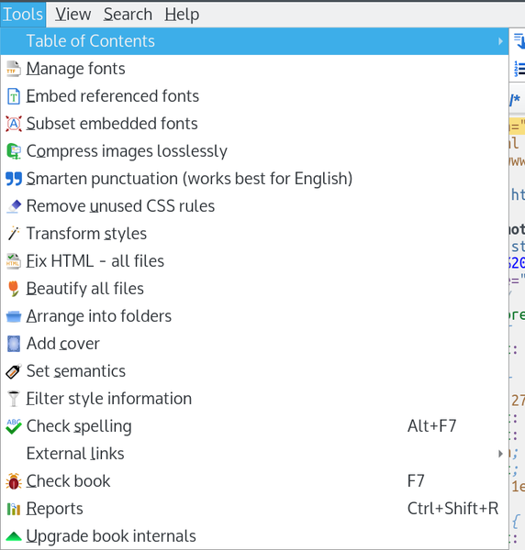
Task: Click the Smarten punctuation quote icon
Action: (x=14, y=179)
